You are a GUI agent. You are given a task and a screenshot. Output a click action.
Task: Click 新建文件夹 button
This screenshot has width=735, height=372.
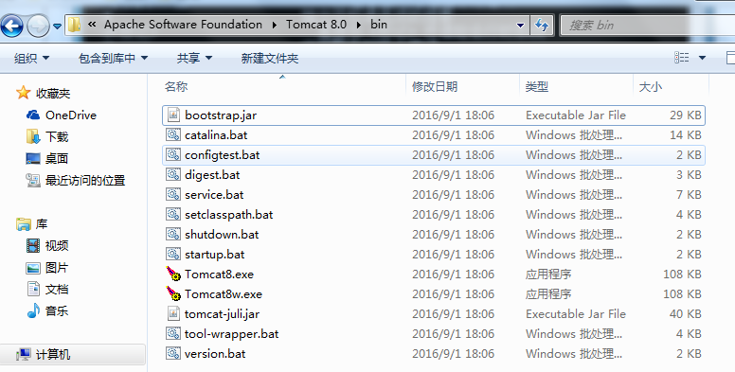tap(270, 58)
